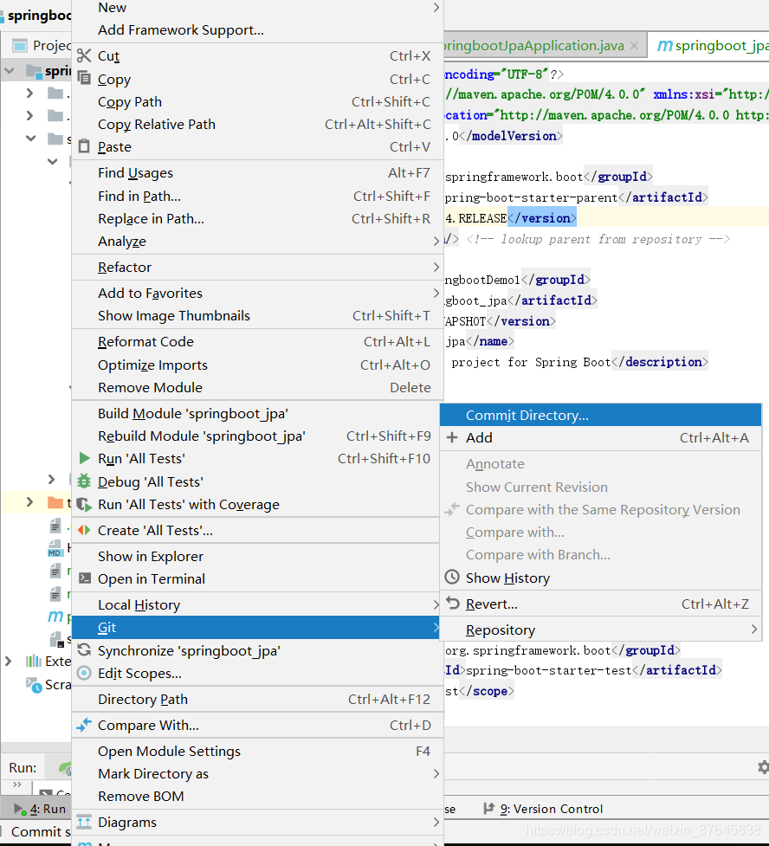Choose Show in Explorer entry
The height and width of the screenshot is (846, 769).
(257, 556)
